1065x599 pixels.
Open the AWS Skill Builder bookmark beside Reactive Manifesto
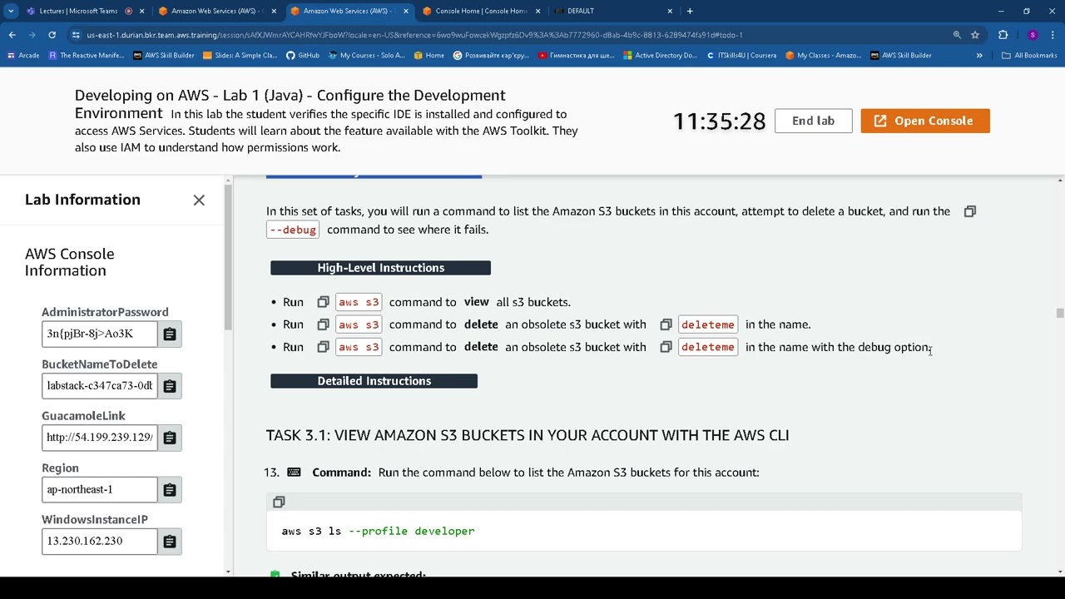pyautogui.click(x=163, y=56)
